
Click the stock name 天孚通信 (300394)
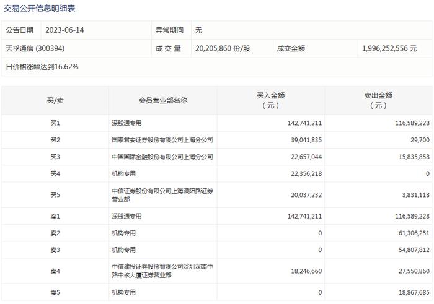[35, 49]
